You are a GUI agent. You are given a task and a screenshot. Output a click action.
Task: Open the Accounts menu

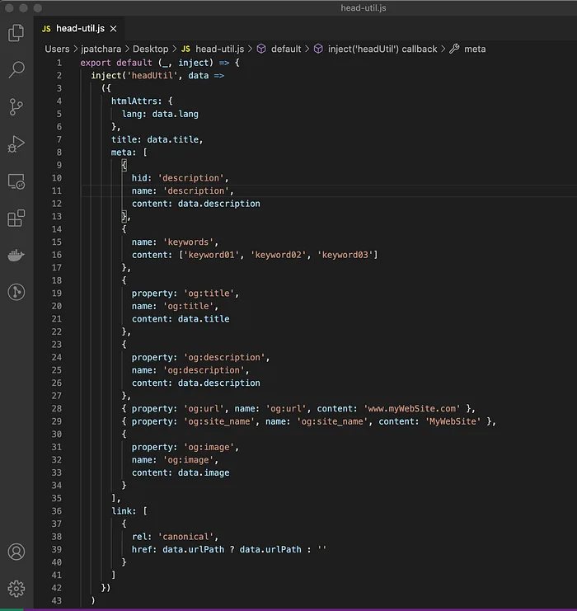16,552
